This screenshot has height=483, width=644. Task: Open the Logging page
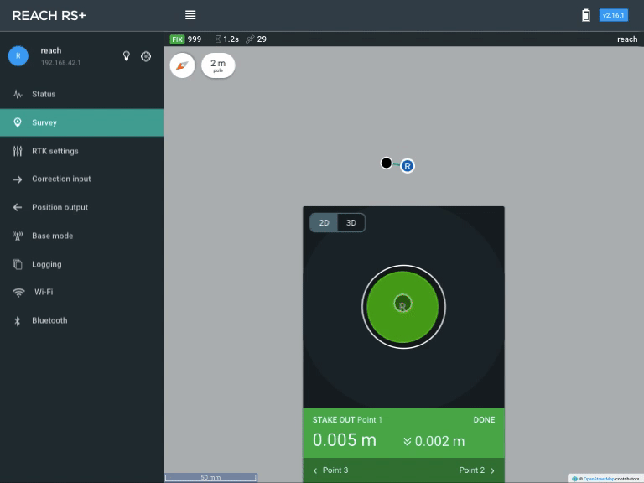81,264
